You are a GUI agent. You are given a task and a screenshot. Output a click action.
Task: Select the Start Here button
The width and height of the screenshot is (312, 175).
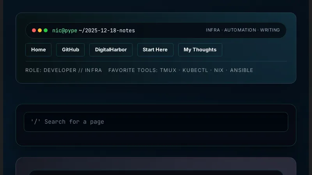(155, 50)
